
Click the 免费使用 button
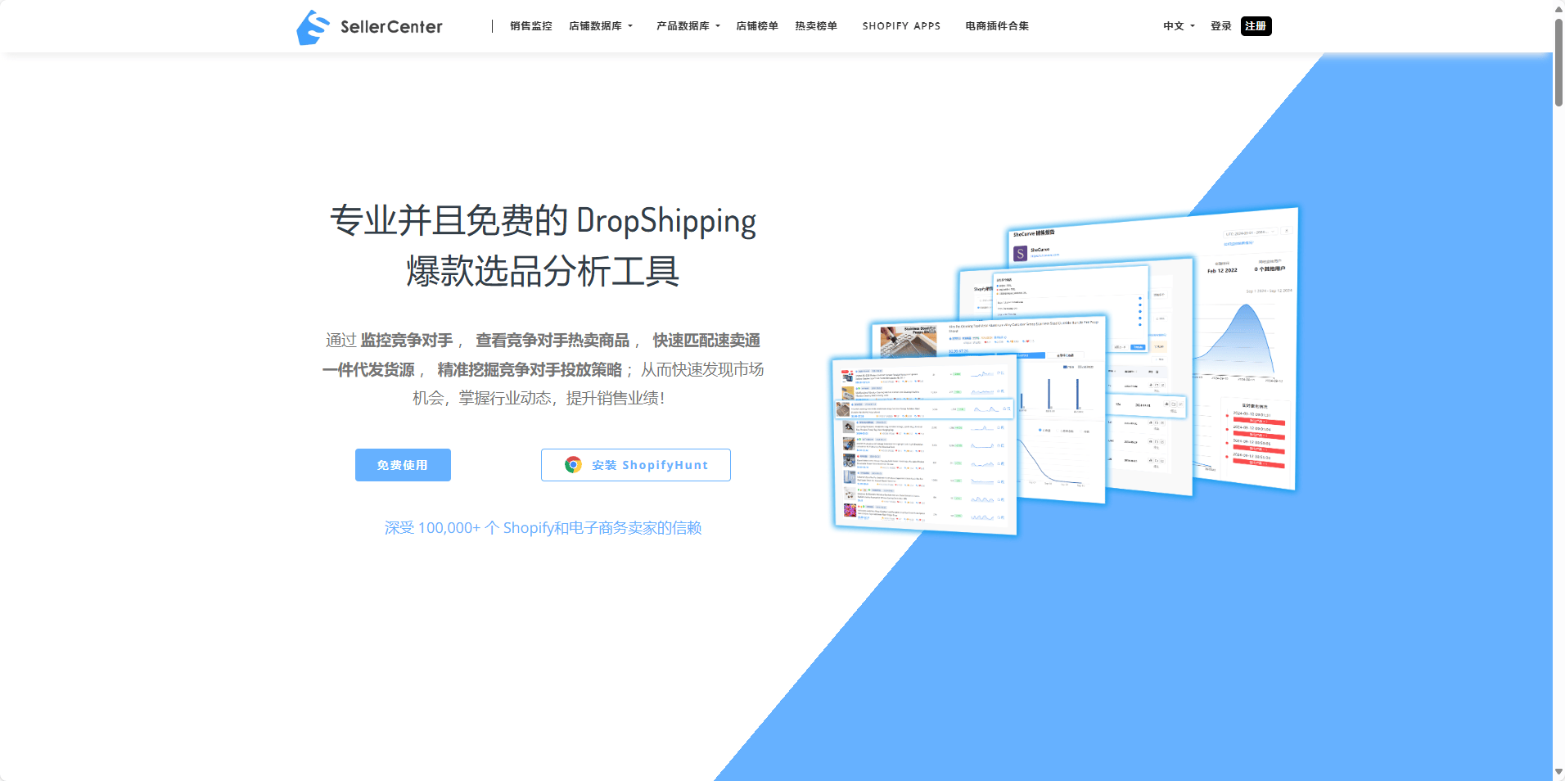[403, 465]
